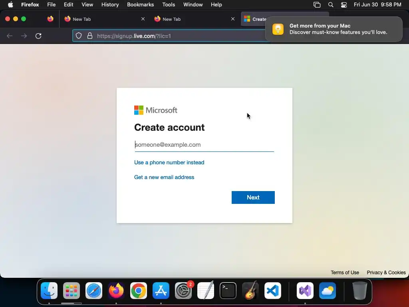This screenshot has width=409, height=307.
Task: Close the second New Tab
Action: pos(233,19)
